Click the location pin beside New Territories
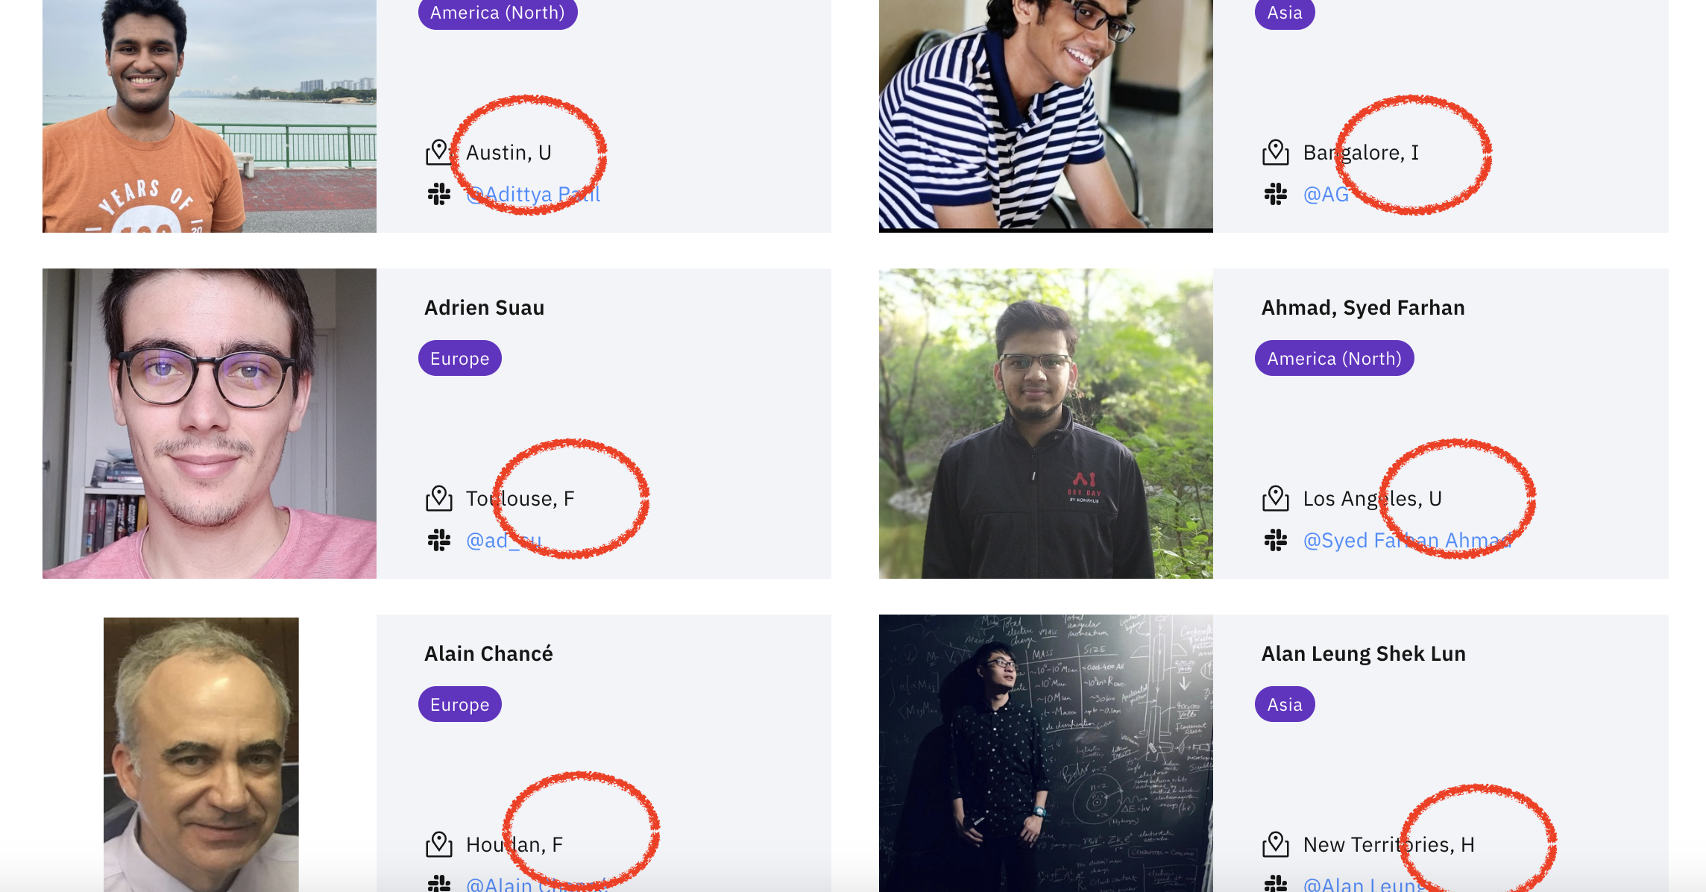The height and width of the screenshot is (892, 1706). pos(1277,844)
